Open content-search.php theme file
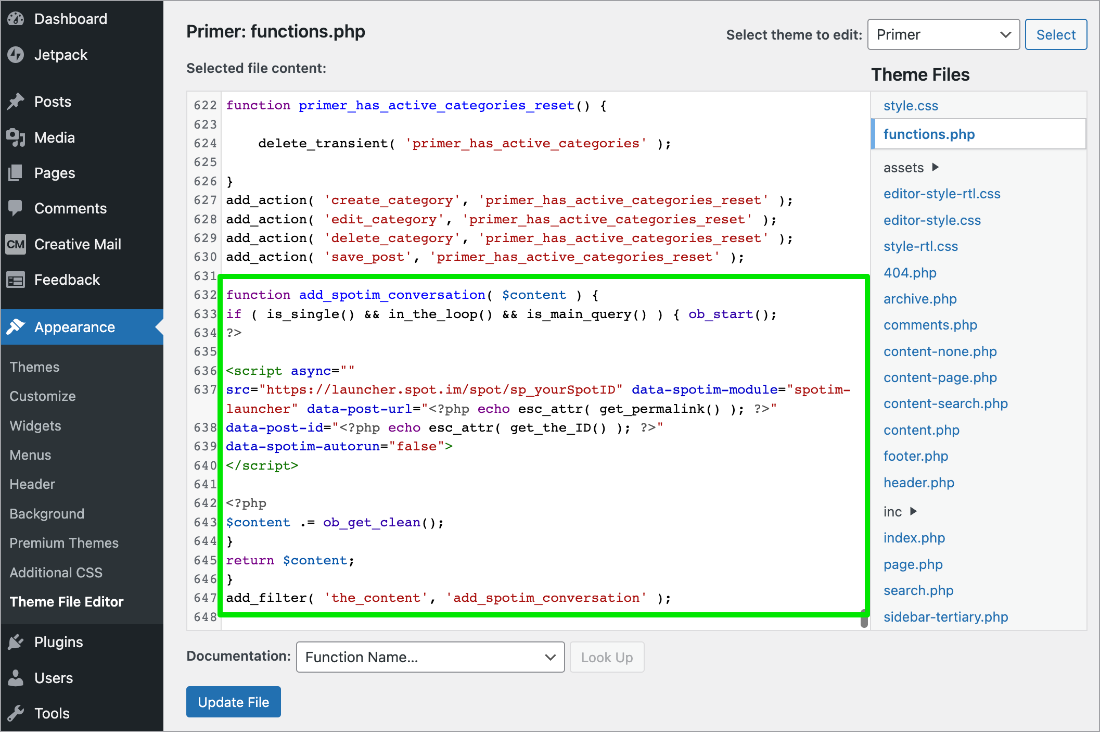 tap(945, 403)
